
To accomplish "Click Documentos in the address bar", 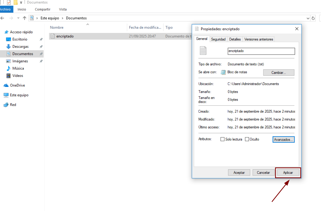I will [76, 18].
